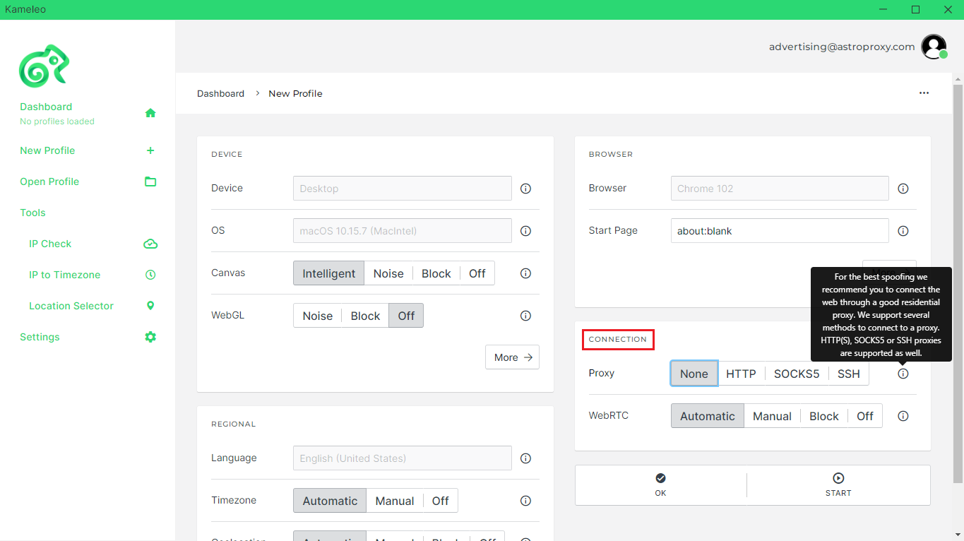Open Settings in the sidebar
This screenshot has width=964, height=541.
(40, 337)
